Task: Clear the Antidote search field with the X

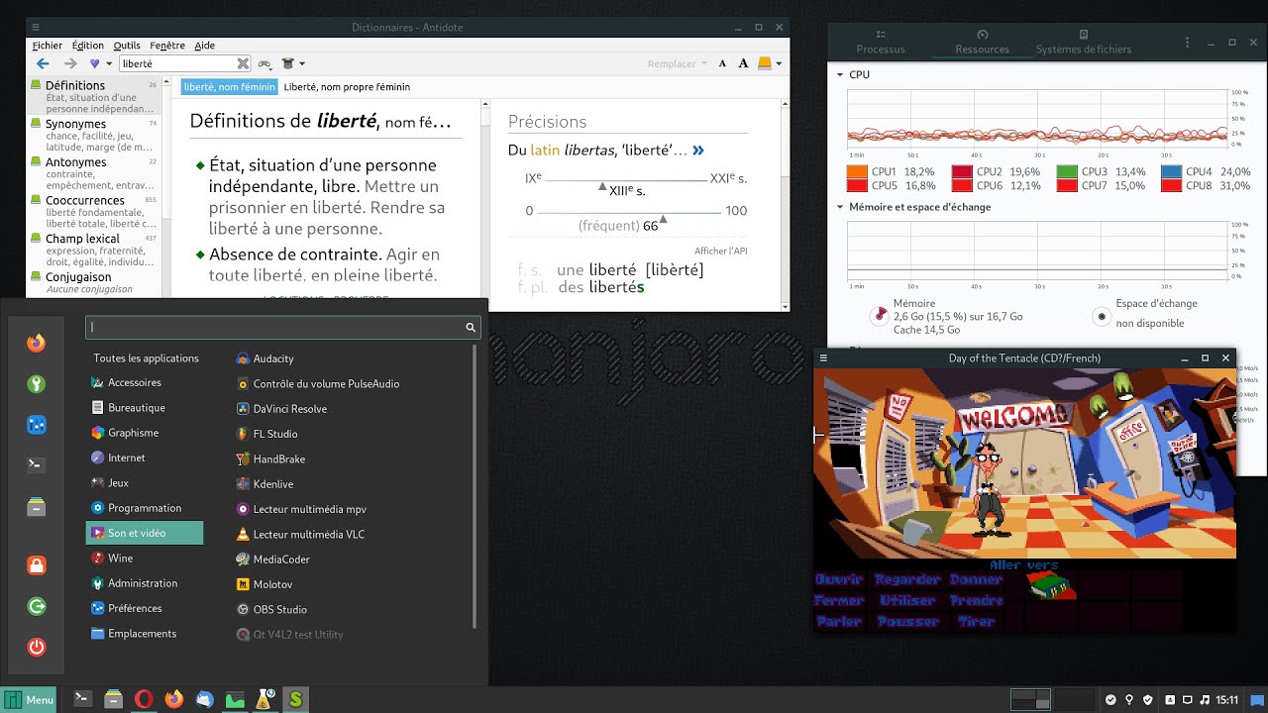Action: [243, 63]
